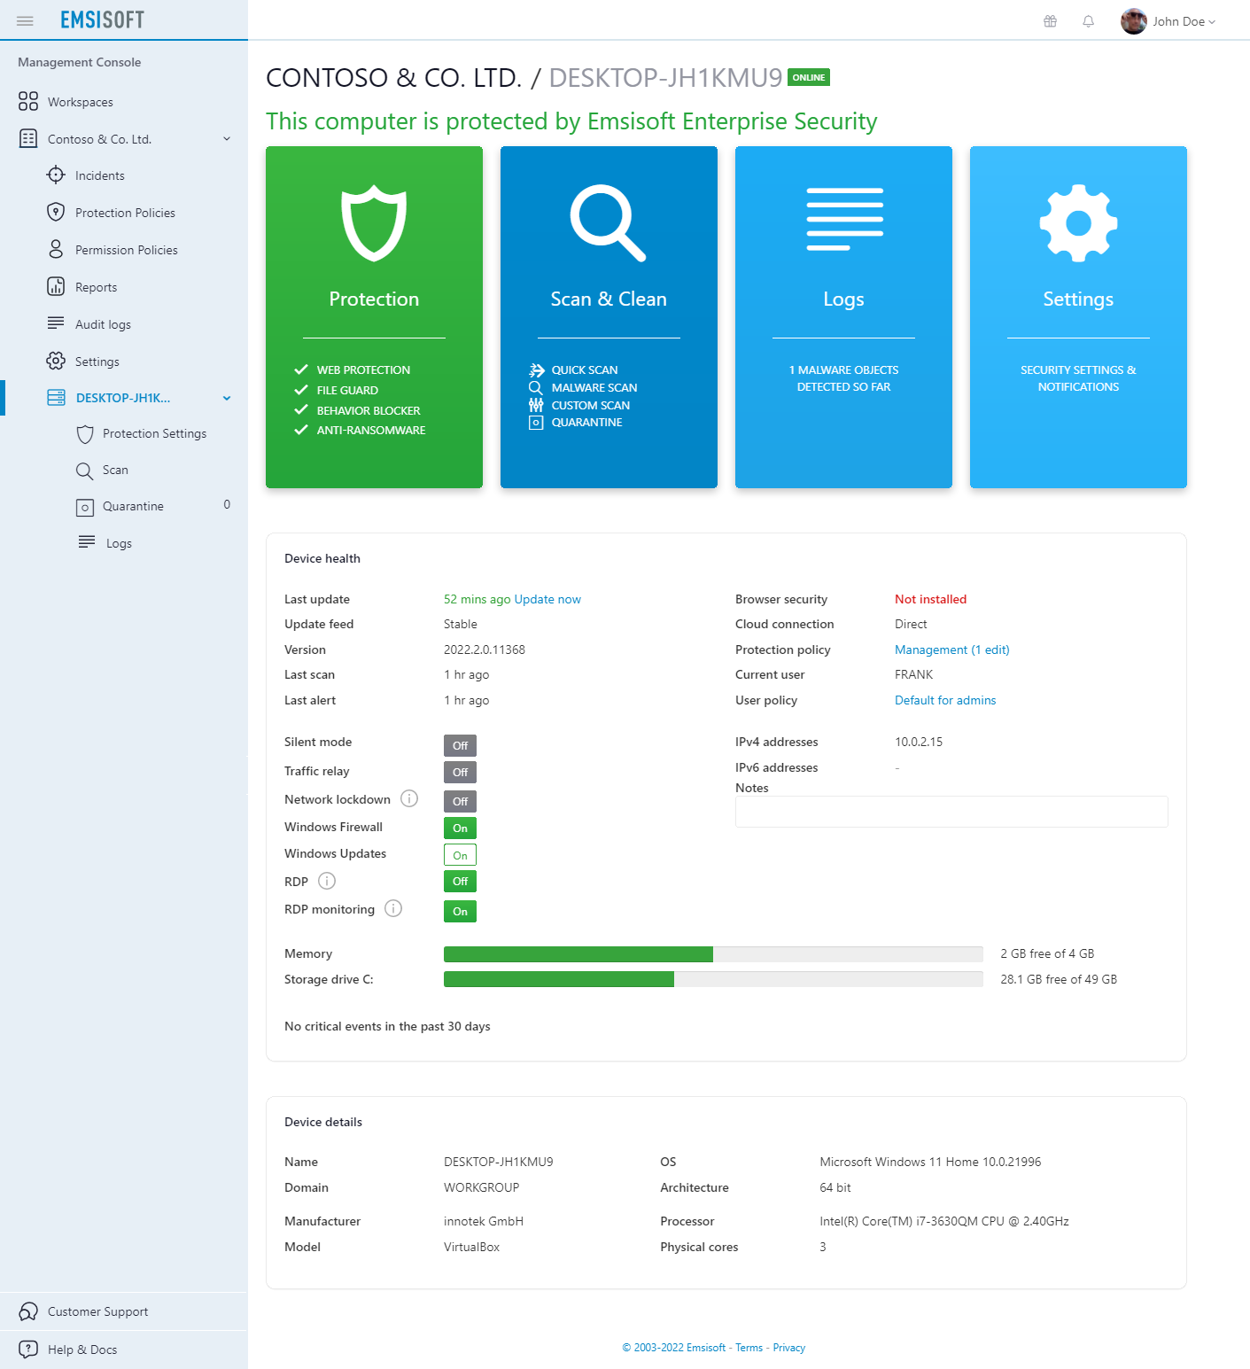Image resolution: width=1250 pixels, height=1369 pixels.
Task: Open John Doe user dropdown
Action: 1184,21
